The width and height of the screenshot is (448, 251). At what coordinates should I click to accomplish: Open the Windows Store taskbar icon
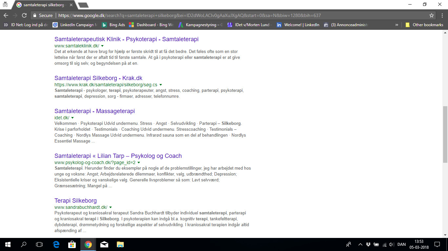click(72, 244)
